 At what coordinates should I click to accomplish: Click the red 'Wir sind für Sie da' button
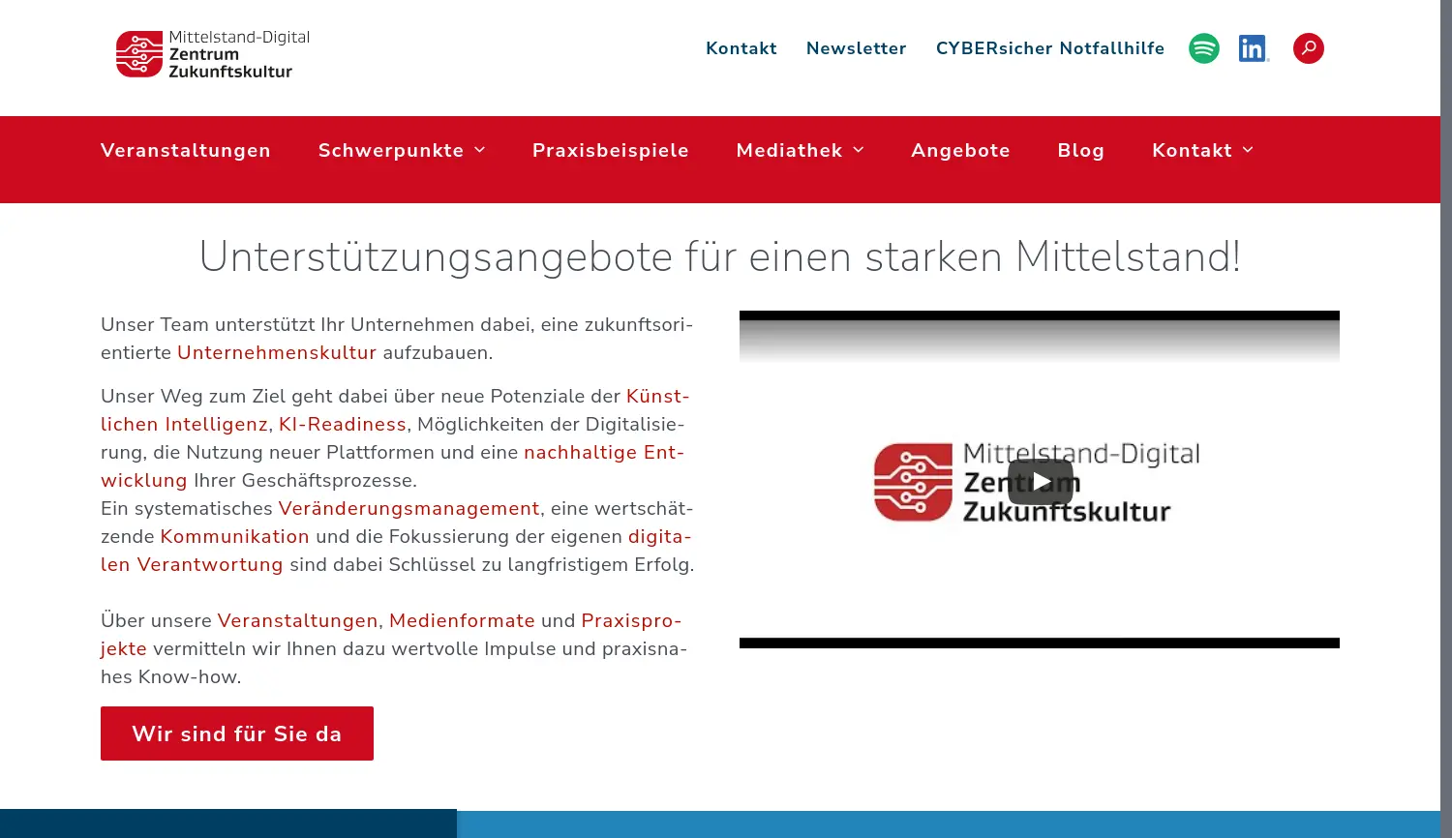[236, 733]
